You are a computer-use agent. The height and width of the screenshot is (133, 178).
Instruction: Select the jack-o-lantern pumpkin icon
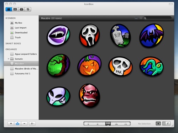(x=90, y=65)
